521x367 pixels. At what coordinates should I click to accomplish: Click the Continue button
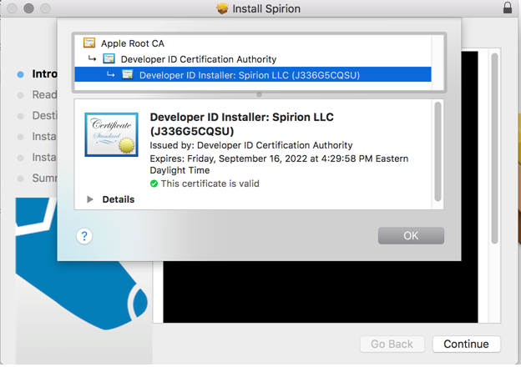point(466,344)
